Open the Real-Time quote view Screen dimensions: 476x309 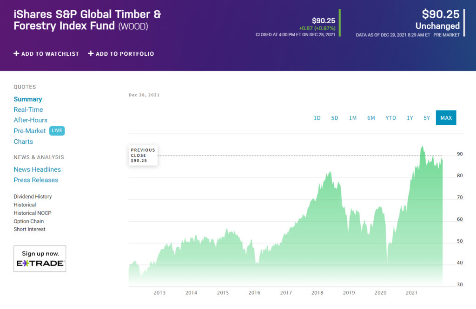29,109
